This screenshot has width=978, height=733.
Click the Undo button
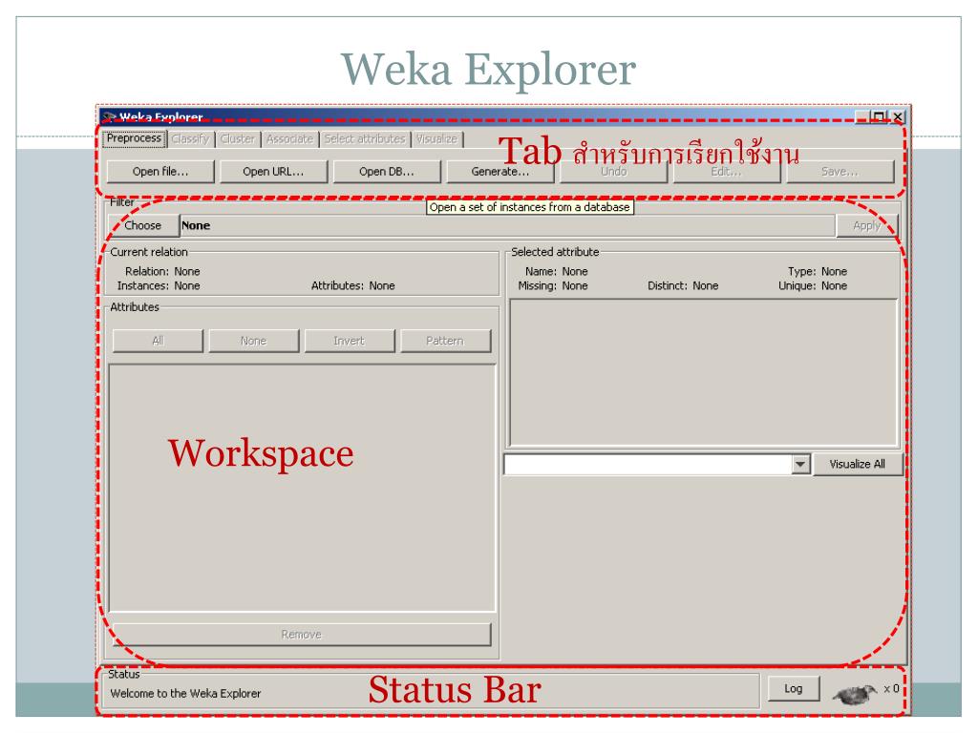point(614,172)
